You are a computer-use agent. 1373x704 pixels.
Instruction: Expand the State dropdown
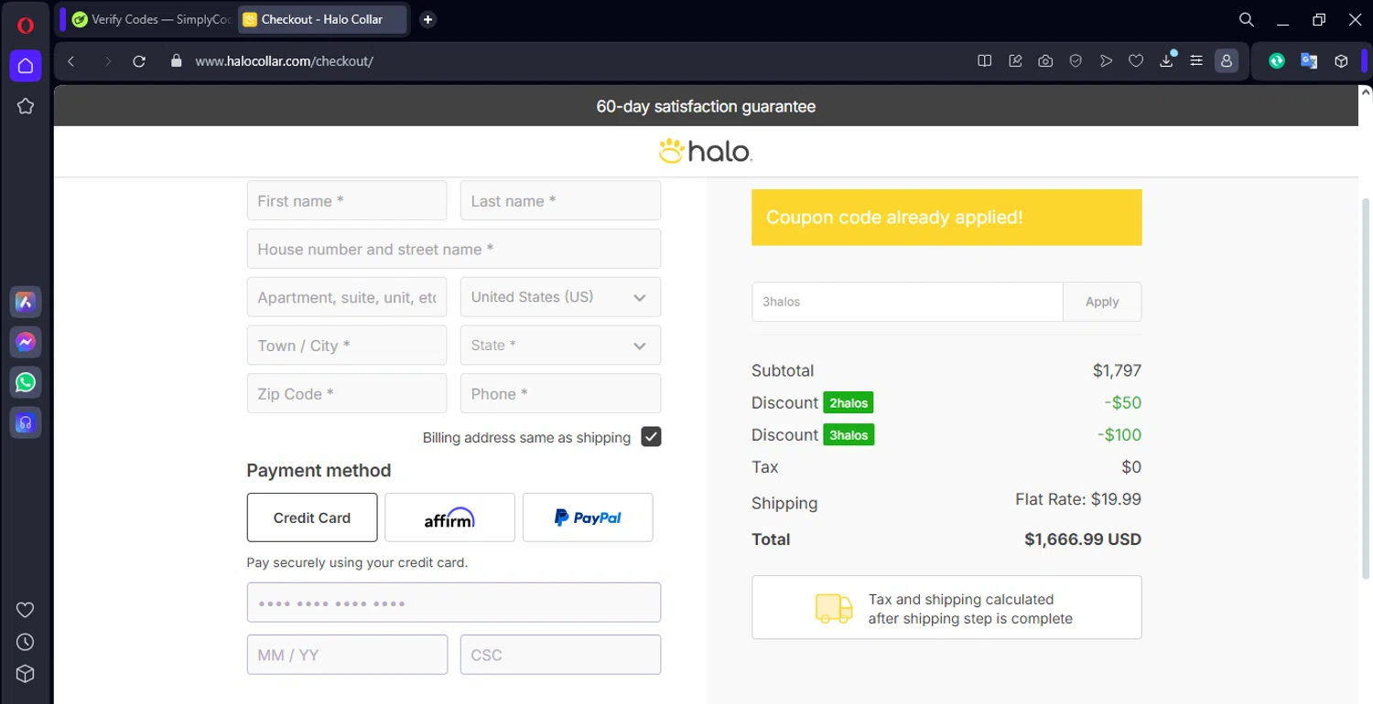click(x=560, y=346)
